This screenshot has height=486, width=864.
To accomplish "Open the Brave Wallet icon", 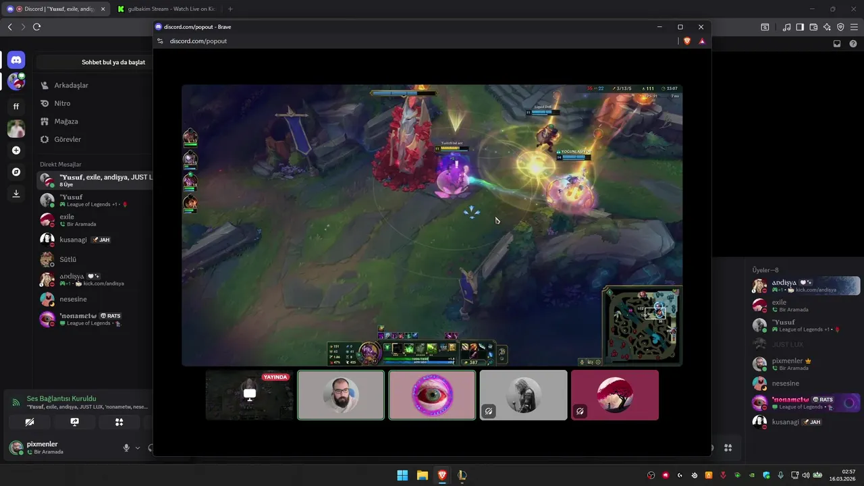I will click(813, 27).
